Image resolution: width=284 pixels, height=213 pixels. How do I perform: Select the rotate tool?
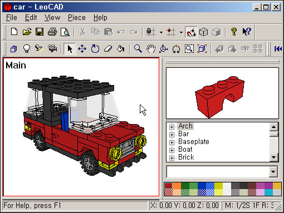point(95,49)
